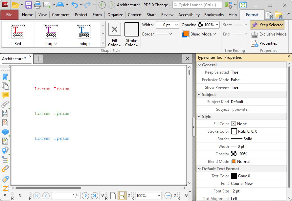Screen dimensions: 292x201
Task: Open the File menu
Action: (x=9, y=15)
